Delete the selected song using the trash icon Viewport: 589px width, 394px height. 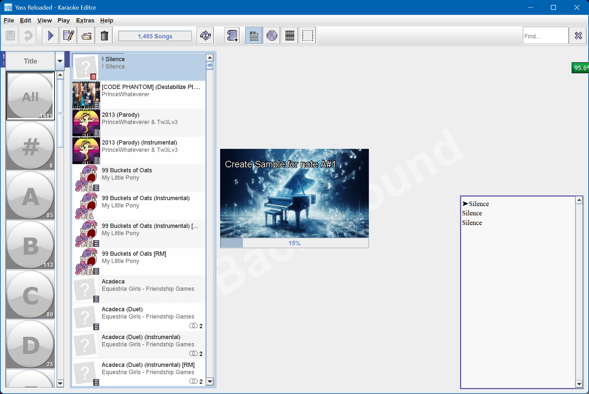pos(104,35)
